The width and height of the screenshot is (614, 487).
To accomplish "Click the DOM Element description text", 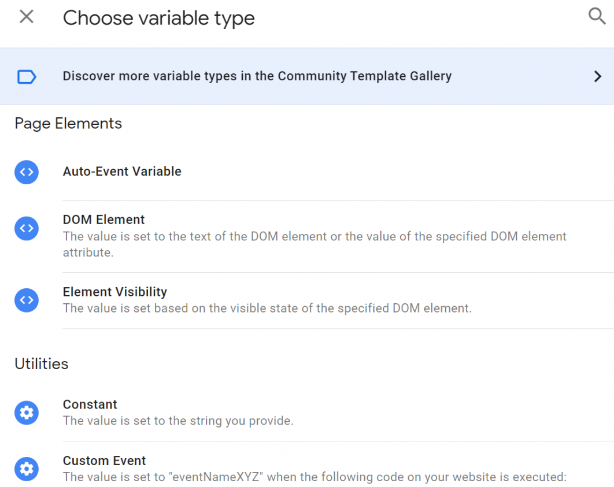I will click(x=314, y=236).
